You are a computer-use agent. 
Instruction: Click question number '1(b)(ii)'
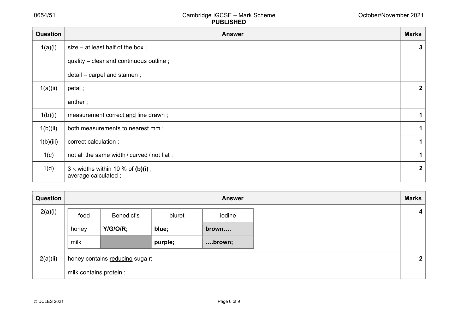click(49, 128)
